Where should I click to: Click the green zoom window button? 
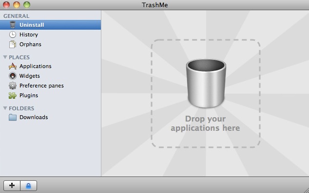[27, 5]
